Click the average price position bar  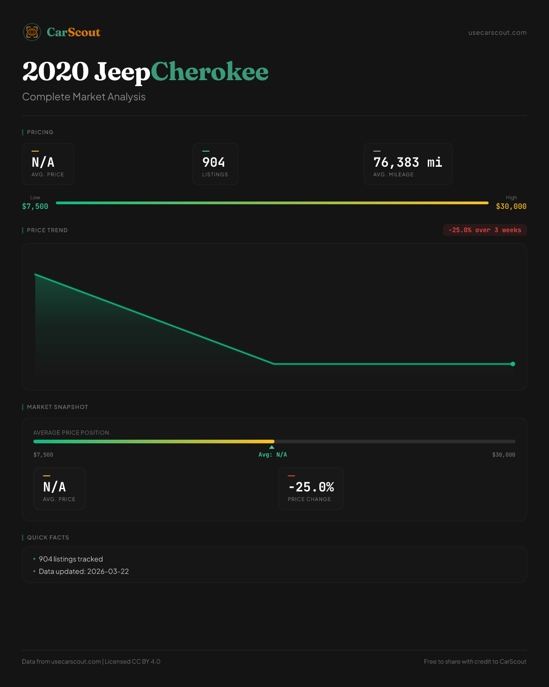tap(274, 442)
